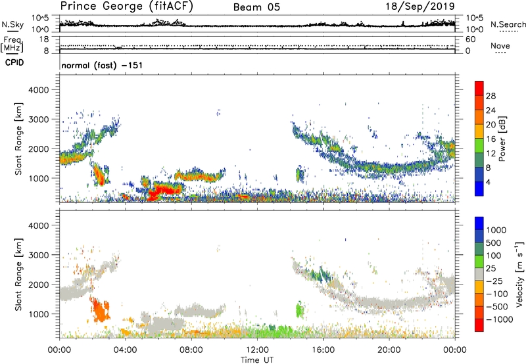The width and height of the screenshot is (526, 364).
Task: Click the 'Time UT' axis title
Action: tap(257, 359)
